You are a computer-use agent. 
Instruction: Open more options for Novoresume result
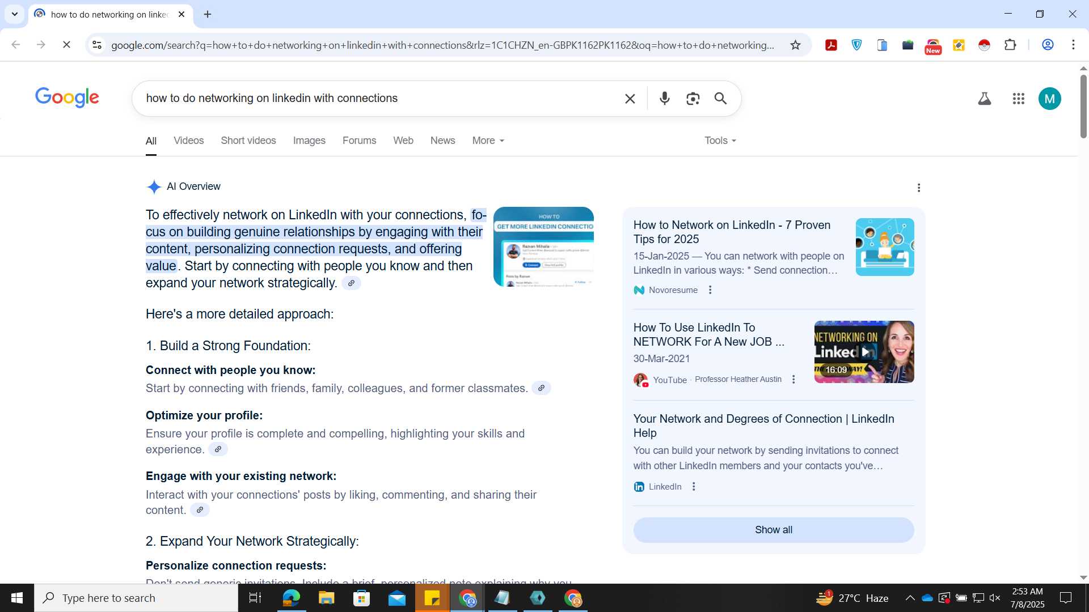pyautogui.click(x=710, y=290)
